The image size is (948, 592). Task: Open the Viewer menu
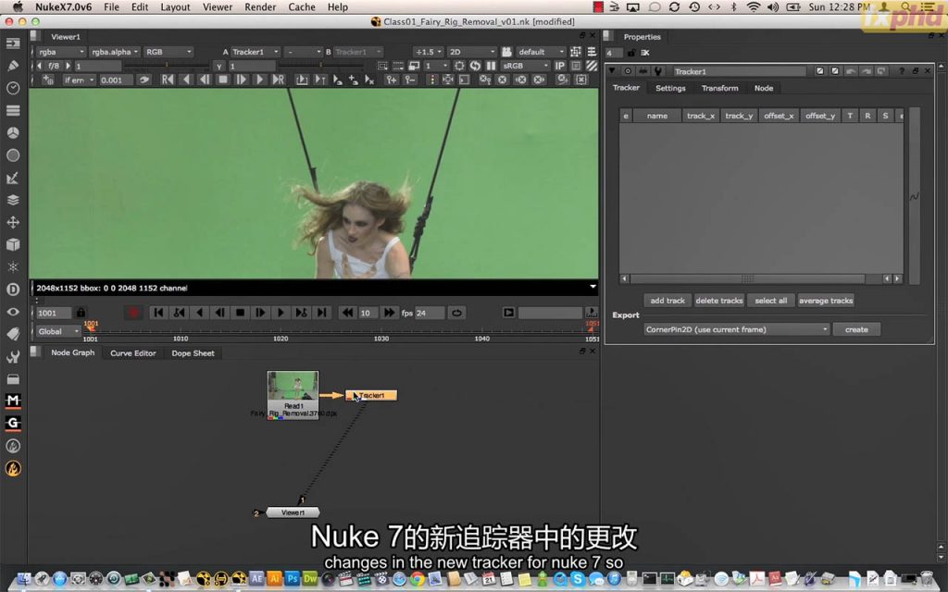tap(217, 6)
